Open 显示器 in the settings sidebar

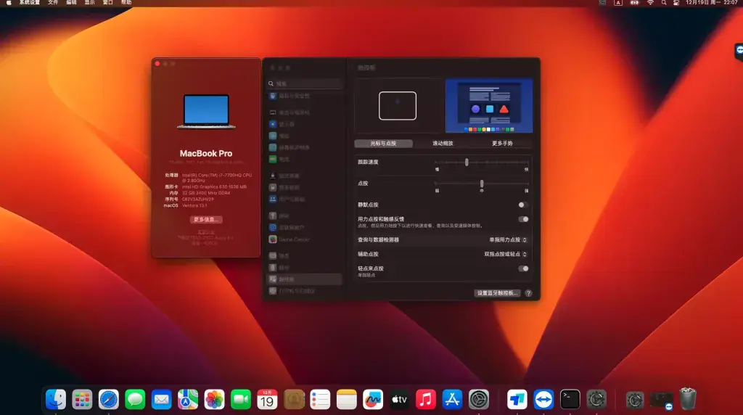click(305, 124)
